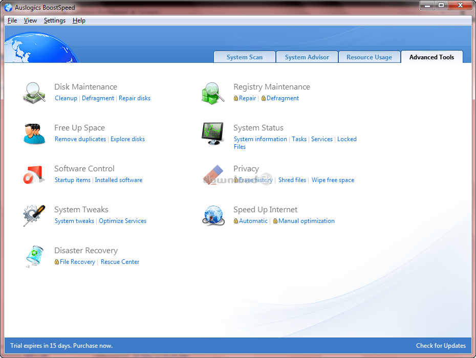Click Check for Updates in status bar
The height and width of the screenshot is (358, 476).
(441, 346)
